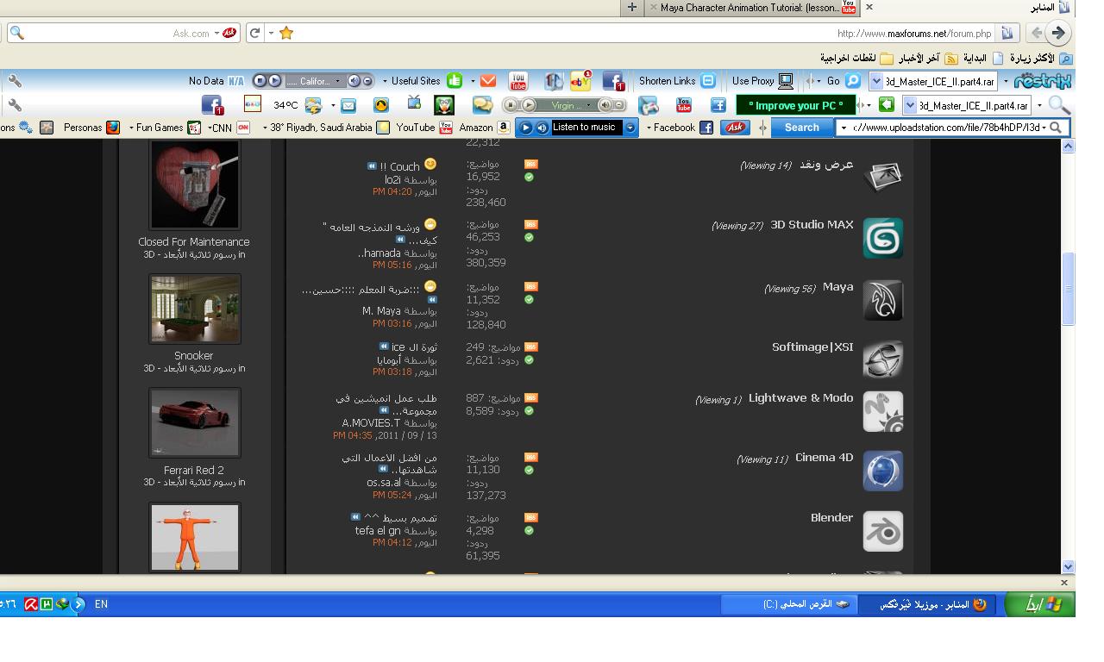Click the eBay toolbar icon
The width and height of the screenshot is (1104, 662).
point(580,81)
